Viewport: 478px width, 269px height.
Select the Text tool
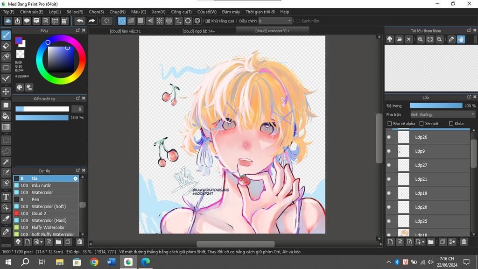[x=6, y=197]
